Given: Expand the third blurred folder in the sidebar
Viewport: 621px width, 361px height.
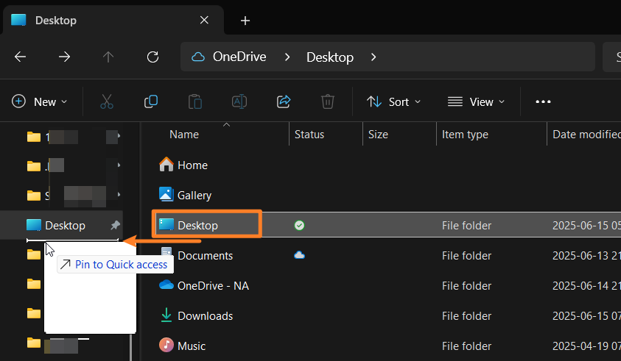Looking at the screenshot, I should point(119,195).
